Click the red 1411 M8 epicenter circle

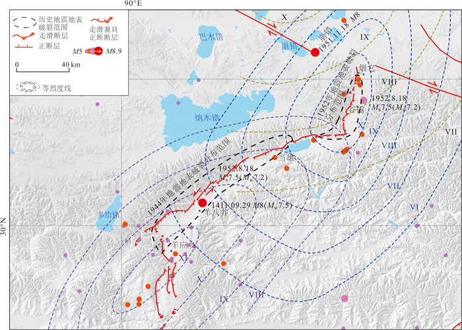click(203, 203)
